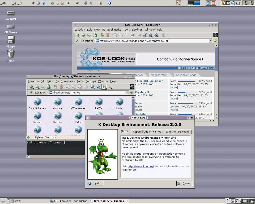Switch to Join the KDE team tab
The height and width of the screenshot is (204, 255).
(177, 131)
